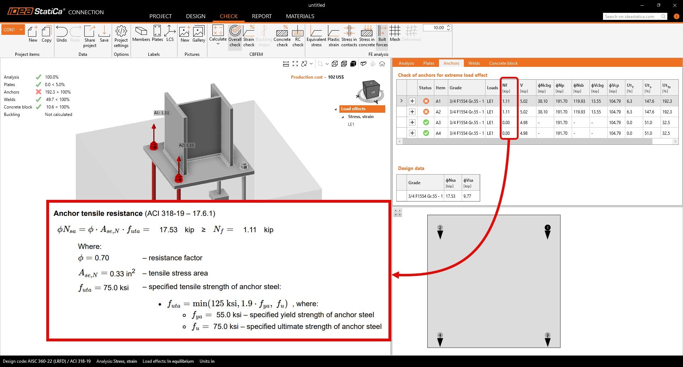This screenshot has width=683, height=367.
Task: Enable the measurement ruler display
Action: click(x=286, y=64)
